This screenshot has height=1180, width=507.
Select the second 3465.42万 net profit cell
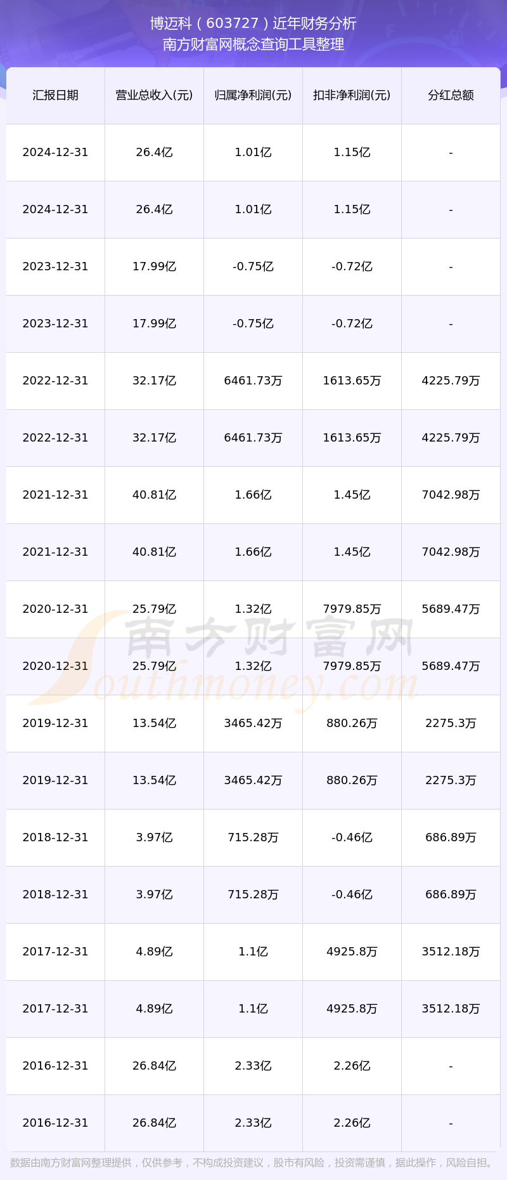253,780
